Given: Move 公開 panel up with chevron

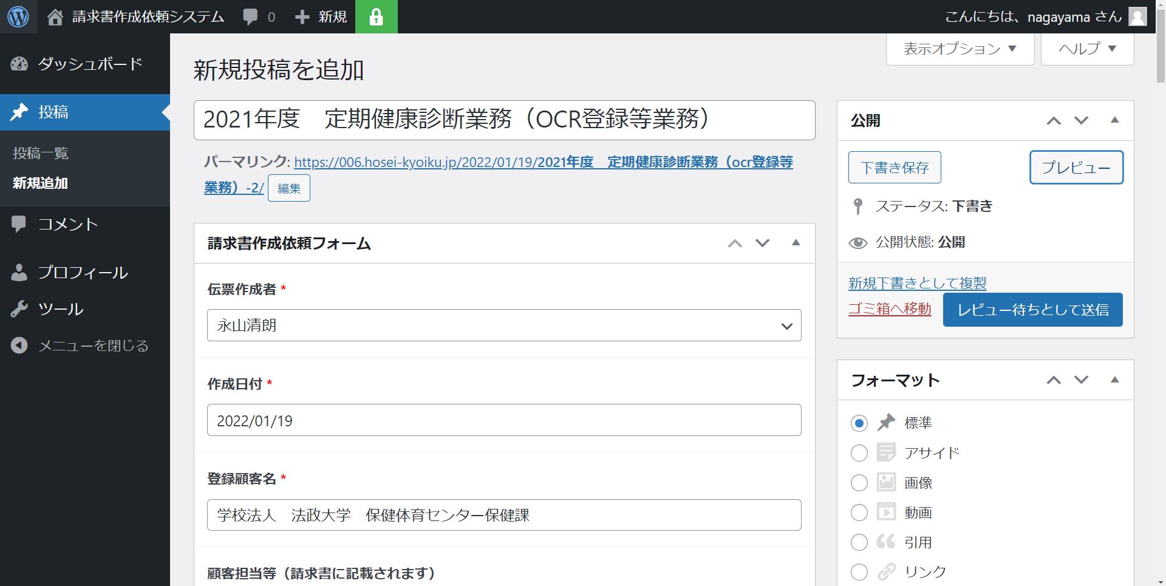Looking at the screenshot, I should [x=1054, y=121].
